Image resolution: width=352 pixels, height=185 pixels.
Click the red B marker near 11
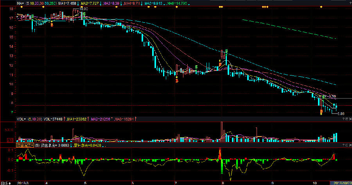(177, 81)
